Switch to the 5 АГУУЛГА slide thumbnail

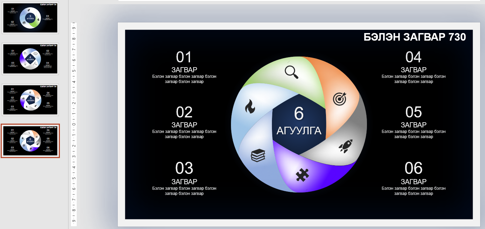30,100
